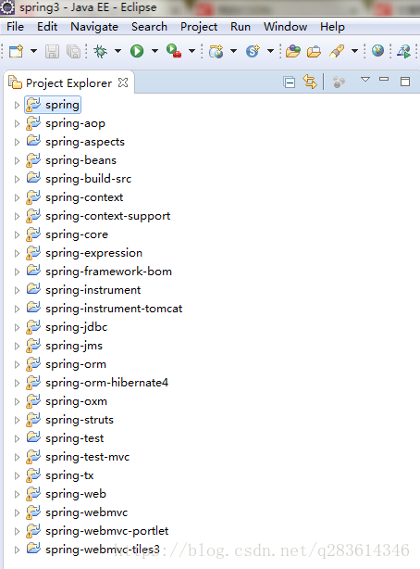Click the green Run button
The width and height of the screenshot is (420, 569).
[137, 51]
